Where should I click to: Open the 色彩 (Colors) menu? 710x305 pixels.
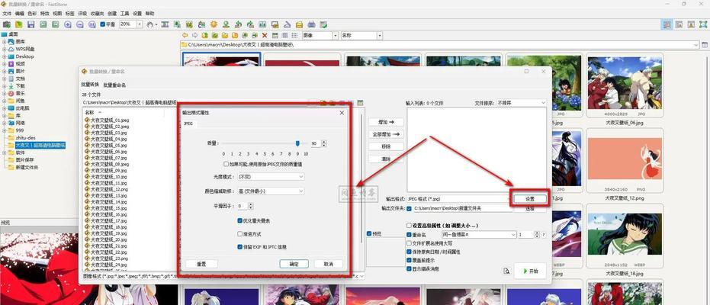pos(32,14)
